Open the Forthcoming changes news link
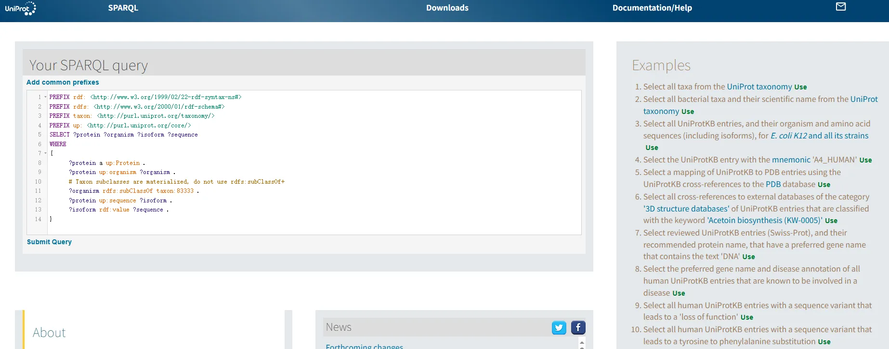 point(364,346)
